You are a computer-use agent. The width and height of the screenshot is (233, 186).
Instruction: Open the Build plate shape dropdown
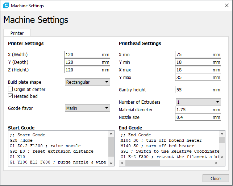[87, 82]
